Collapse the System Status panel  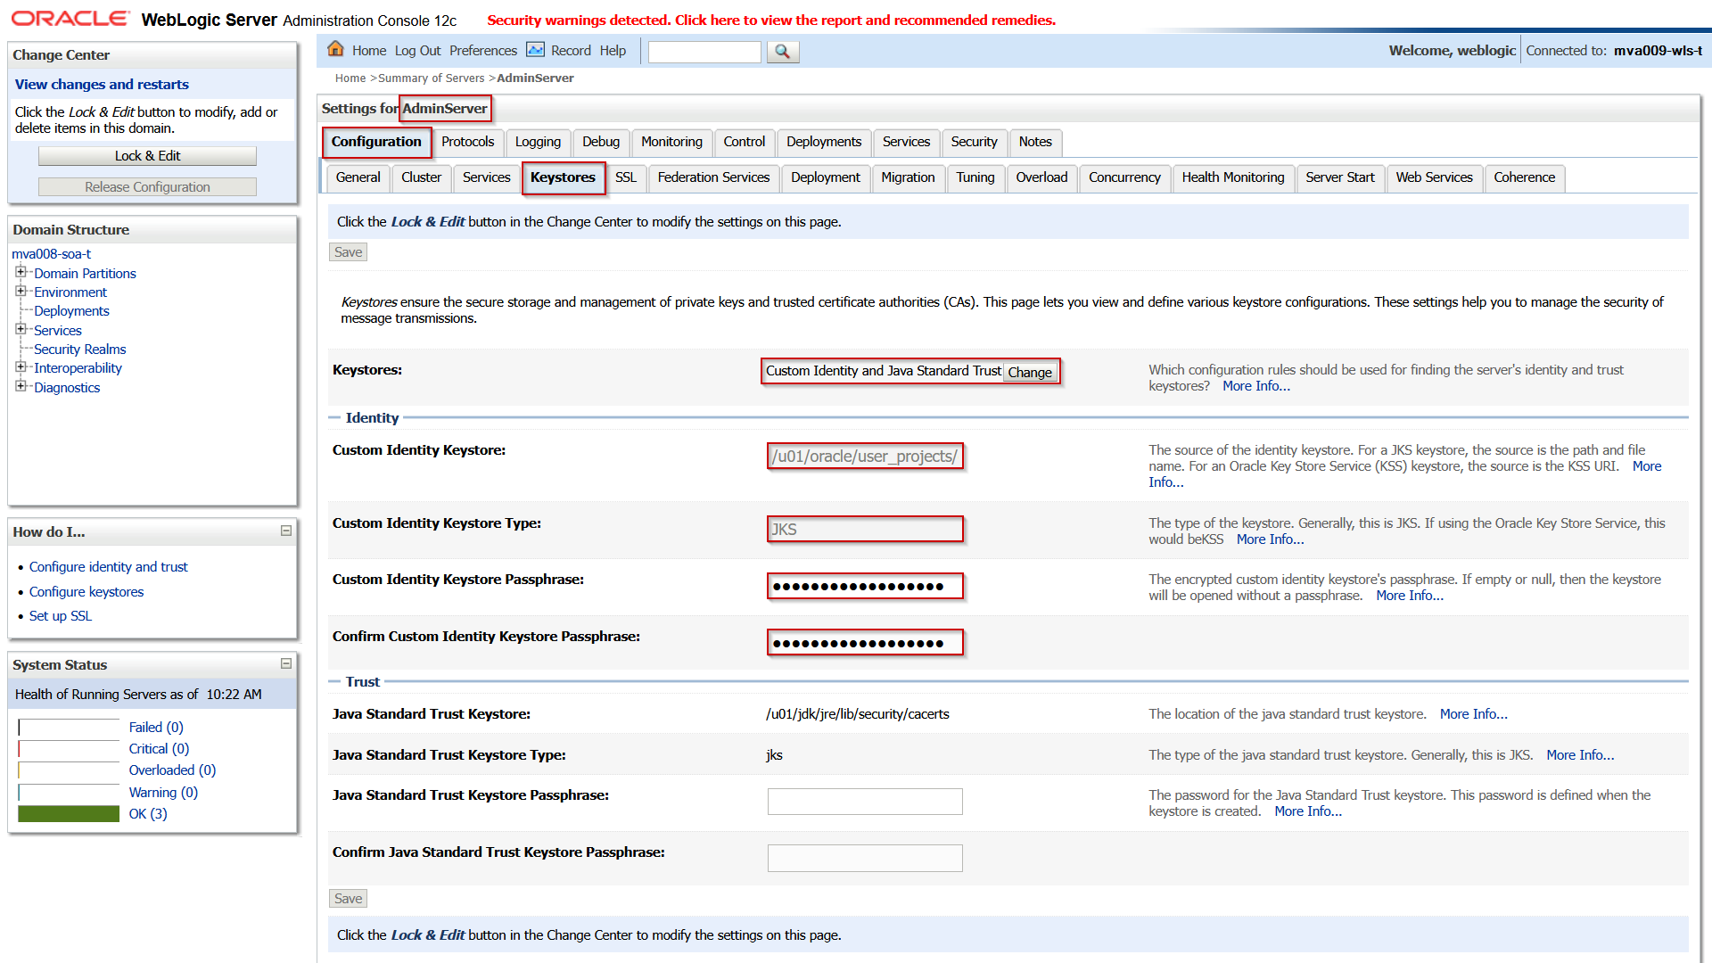coord(286,663)
